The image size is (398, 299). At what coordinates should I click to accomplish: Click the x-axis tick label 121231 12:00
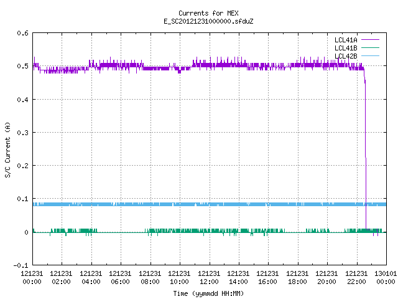(x=209, y=277)
